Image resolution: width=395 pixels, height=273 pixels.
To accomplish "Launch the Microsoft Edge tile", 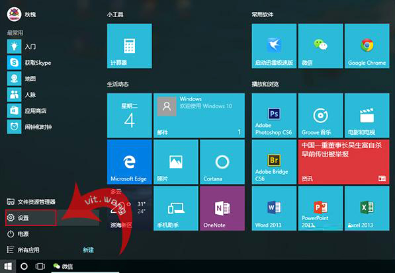I will tap(130, 162).
